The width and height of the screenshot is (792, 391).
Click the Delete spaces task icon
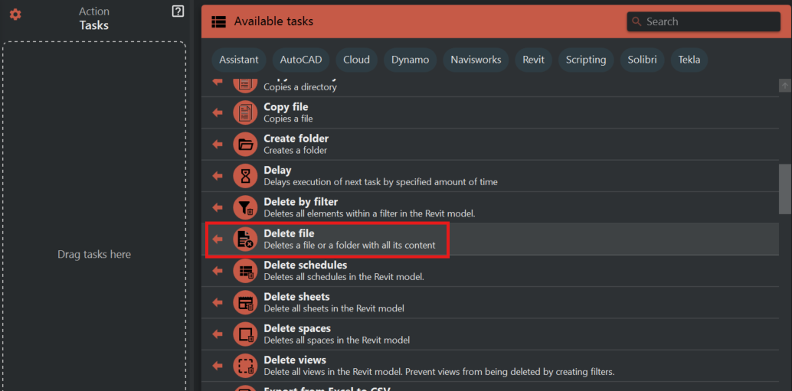pos(245,334)
